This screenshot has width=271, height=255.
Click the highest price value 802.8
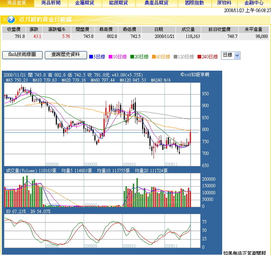tap(112, 36)
